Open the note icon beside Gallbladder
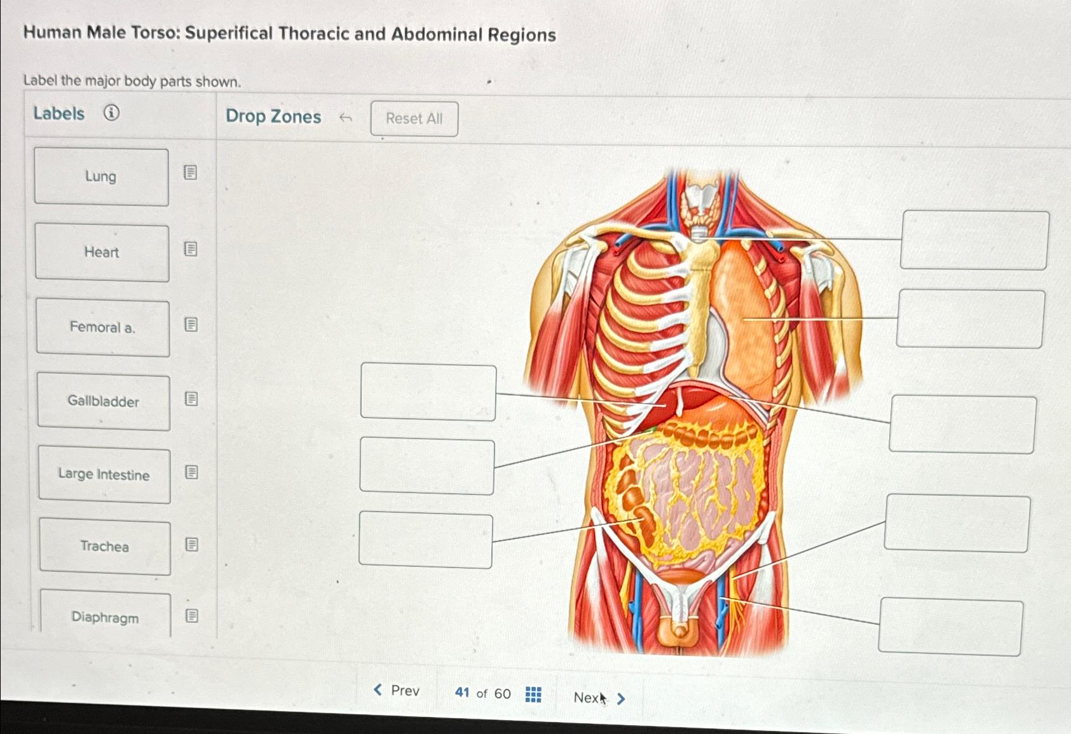Screen dimensions: 1071x734 (x=191, y=398)
